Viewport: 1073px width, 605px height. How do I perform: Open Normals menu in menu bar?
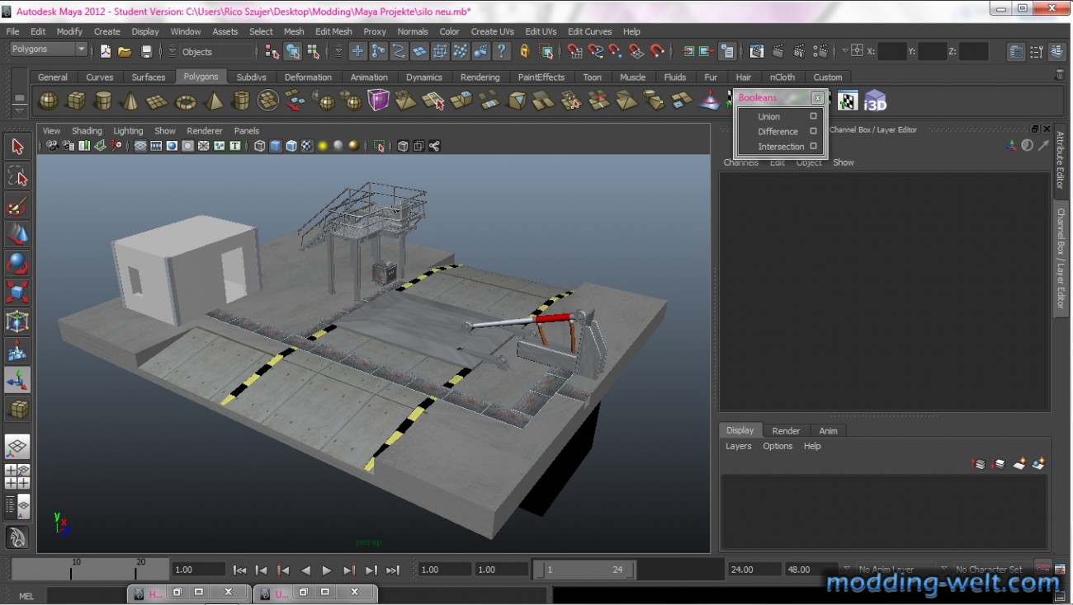[413, 31]
